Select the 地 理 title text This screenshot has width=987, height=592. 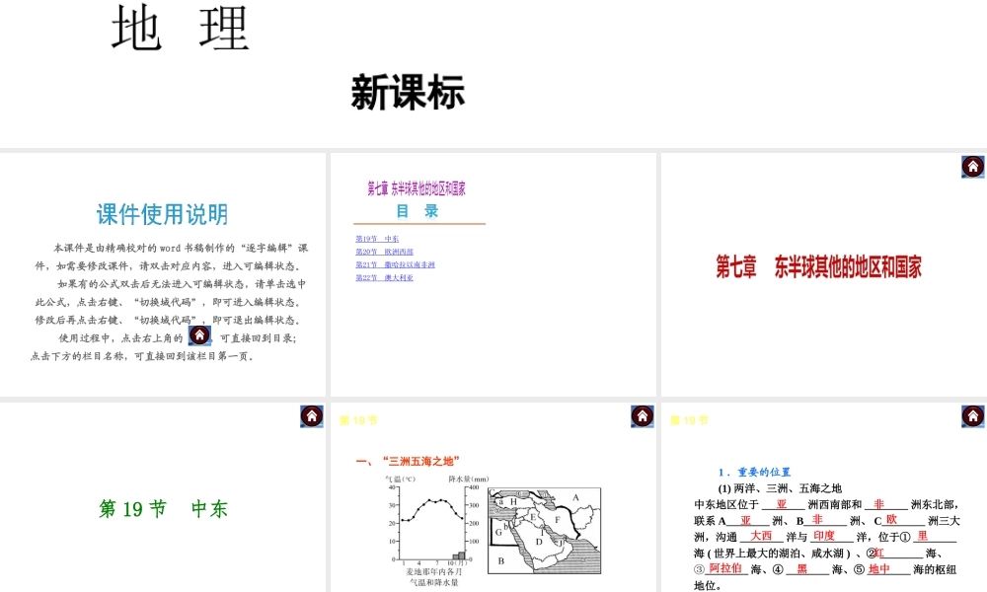click(182, 28)
